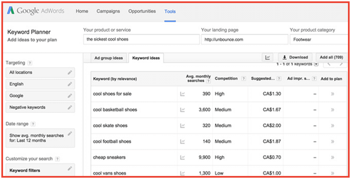Image resolution: width=351 pixels, height=179 pixels.
Task: Add cool skate shoes to plan
Action: (332, 126)
